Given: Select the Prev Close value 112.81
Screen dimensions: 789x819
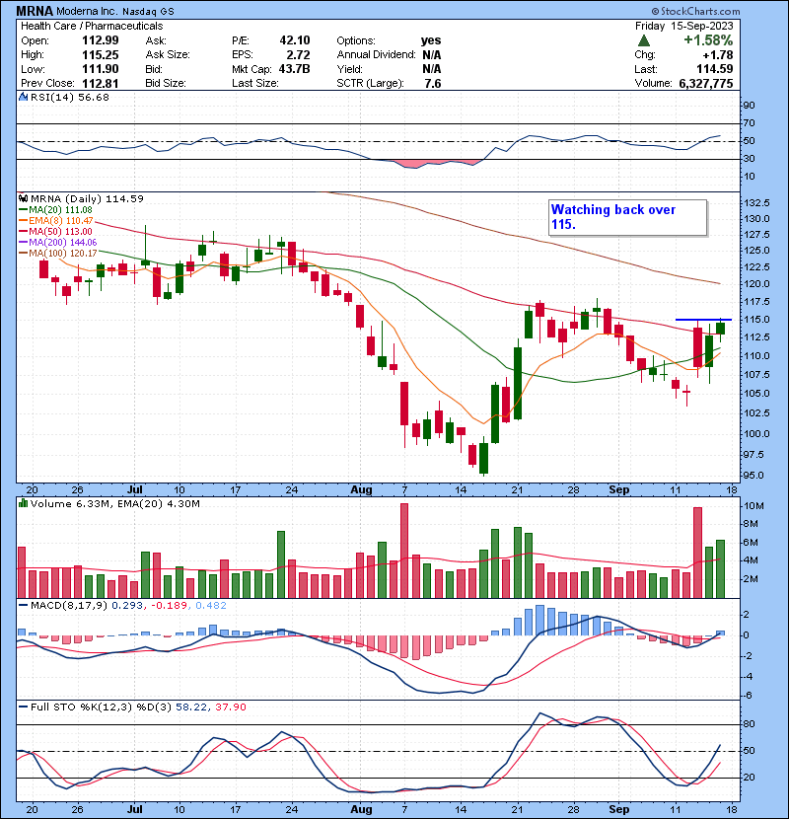Looking at the screenshot, I should (101, 84).
